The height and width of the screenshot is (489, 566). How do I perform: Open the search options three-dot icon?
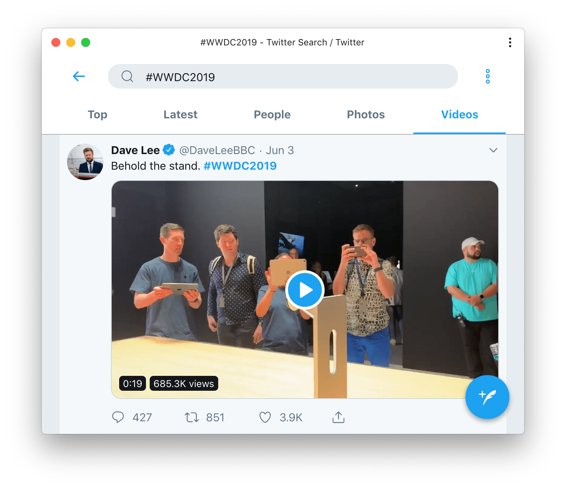coord(487,76)
